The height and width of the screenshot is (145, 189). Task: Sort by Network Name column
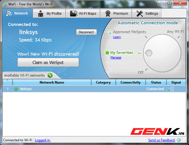pyautogui.click(x=52, y=82)
